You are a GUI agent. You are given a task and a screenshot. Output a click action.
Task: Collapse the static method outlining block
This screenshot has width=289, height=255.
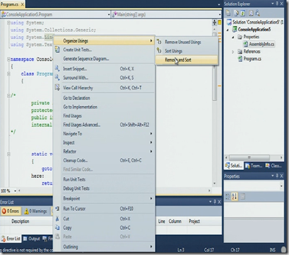tap(9, 154)
